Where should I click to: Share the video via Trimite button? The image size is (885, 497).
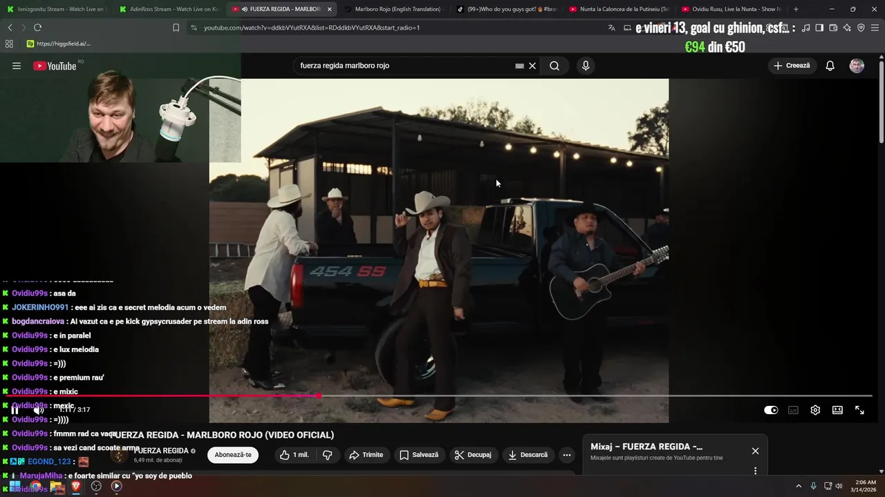366,455
